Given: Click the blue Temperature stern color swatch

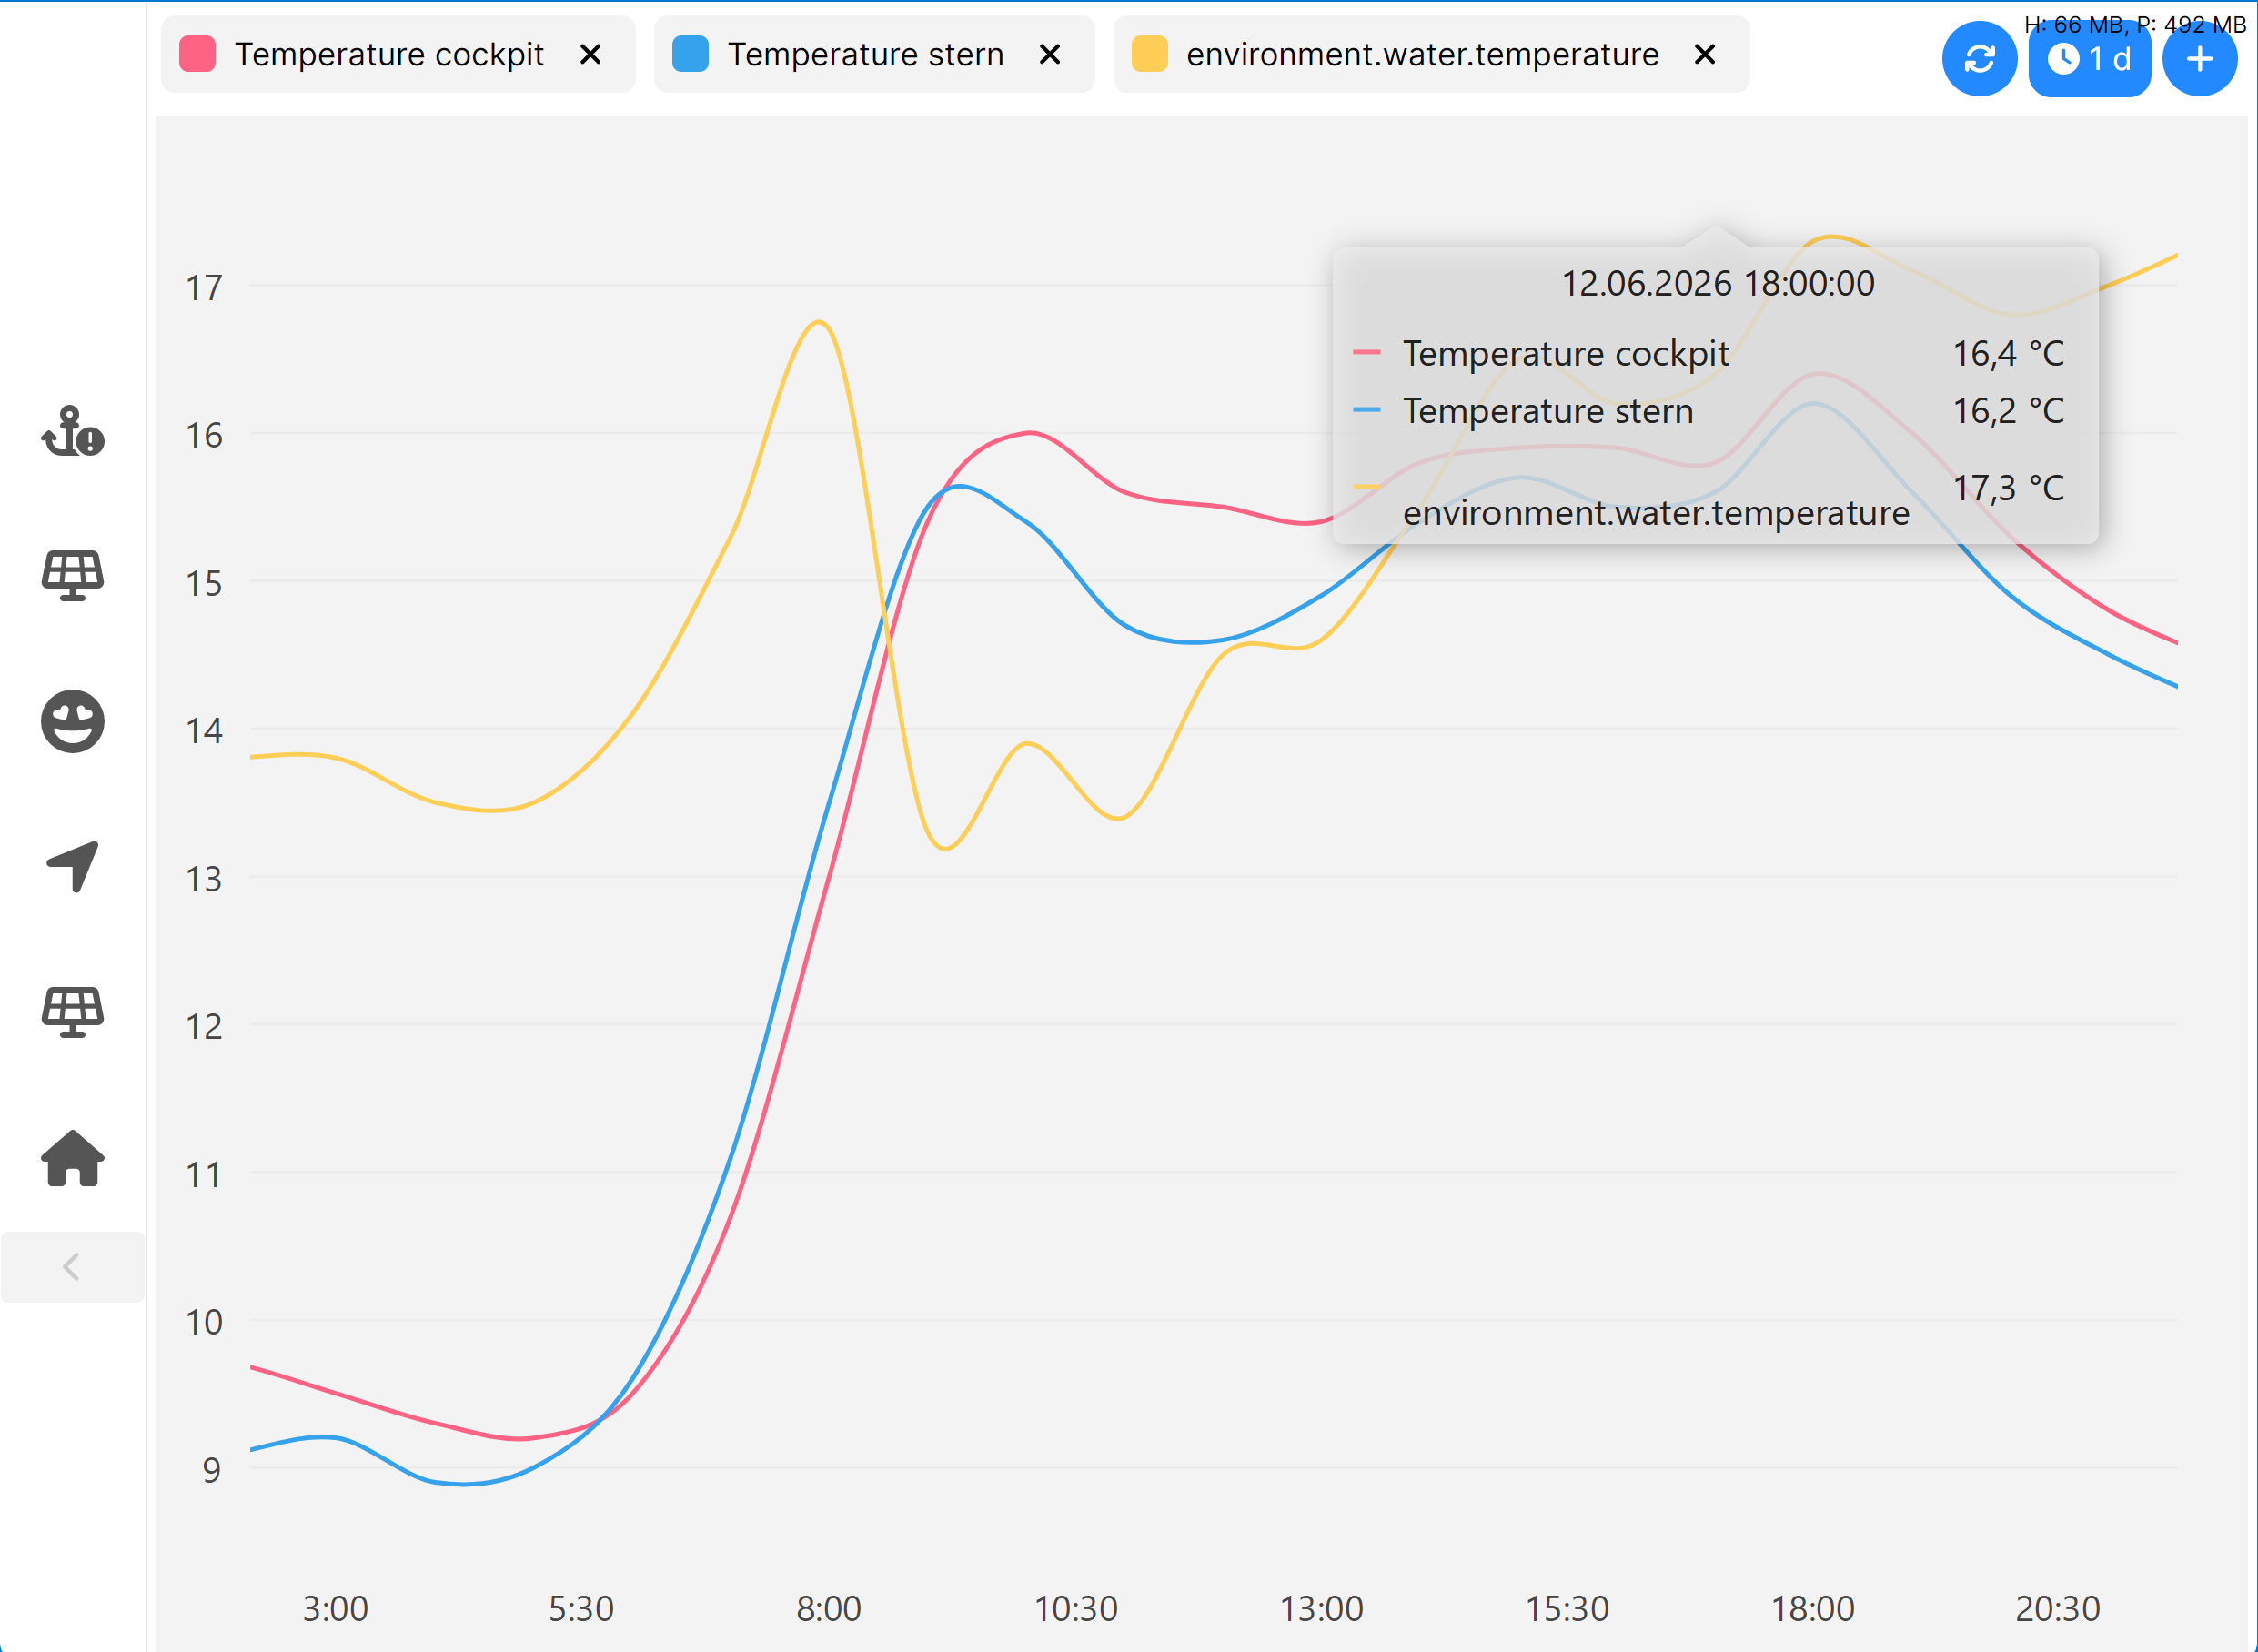Looking at the screenshot, I should coord(690,54).
